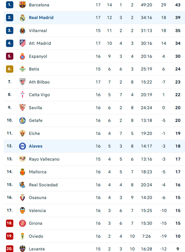Click the Valencia bat crest icon

tap(23, 211)
